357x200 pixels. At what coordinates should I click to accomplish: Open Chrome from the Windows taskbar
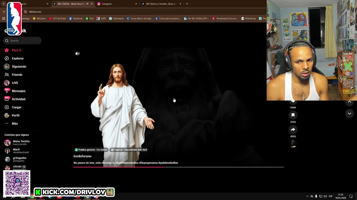[x=32, y=196]
